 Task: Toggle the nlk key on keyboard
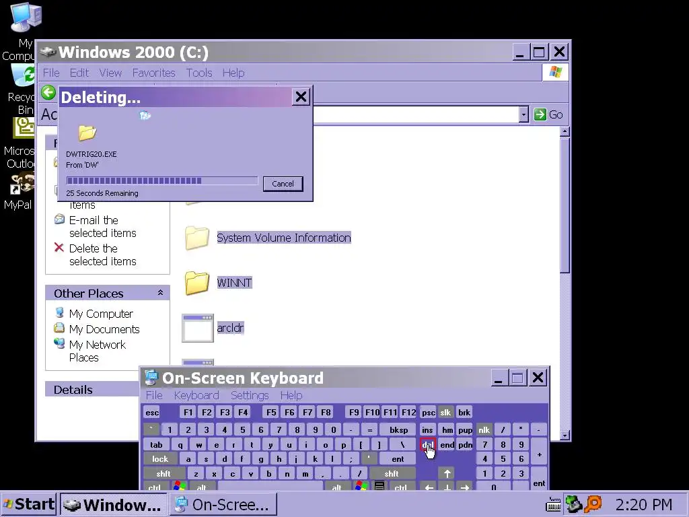pyautogui.click(x=484, y=430)
